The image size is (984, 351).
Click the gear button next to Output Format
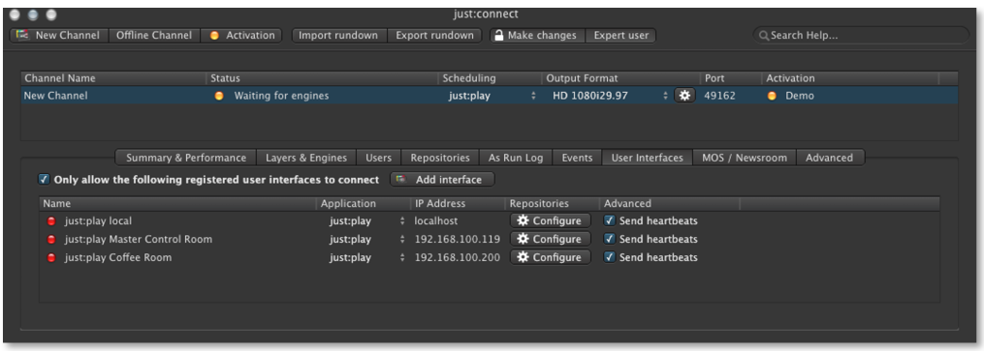684,96
